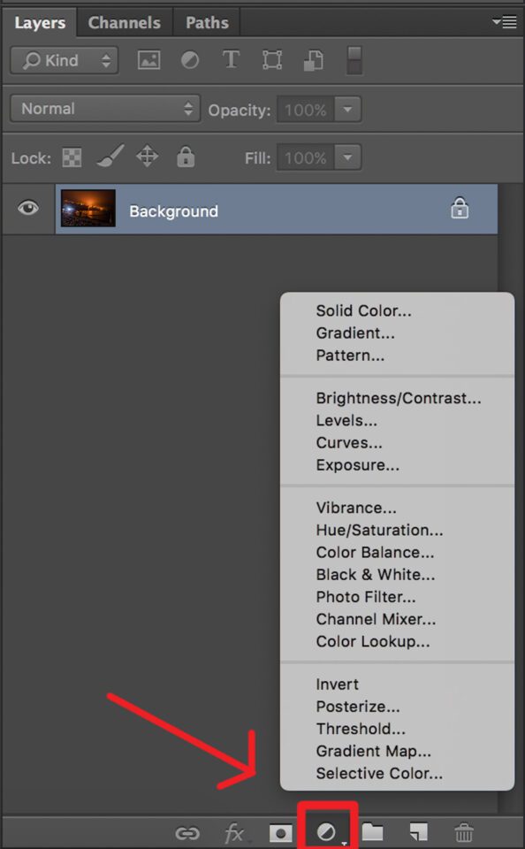Click the link layers icon
Image resolution: width=525 pixels, height=849 pixels.
click(187, 833)
